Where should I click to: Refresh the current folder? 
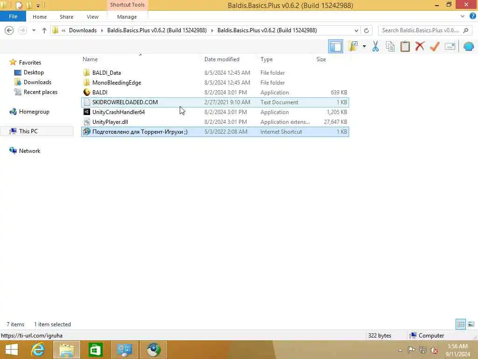[x=366, y=30]
